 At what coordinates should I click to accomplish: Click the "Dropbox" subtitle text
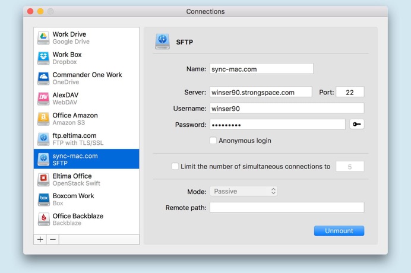pyautogui.click(x=65, y=62)
